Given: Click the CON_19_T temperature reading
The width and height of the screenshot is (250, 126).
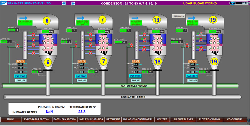Looking at the screenshot, I should (x=204, y=72).
